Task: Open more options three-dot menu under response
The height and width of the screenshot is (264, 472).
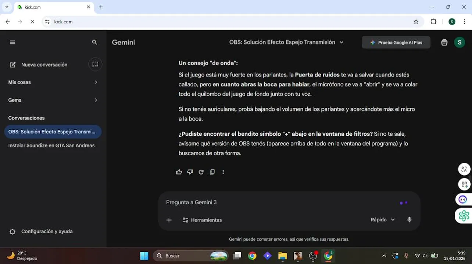Action: coord(223,172)
